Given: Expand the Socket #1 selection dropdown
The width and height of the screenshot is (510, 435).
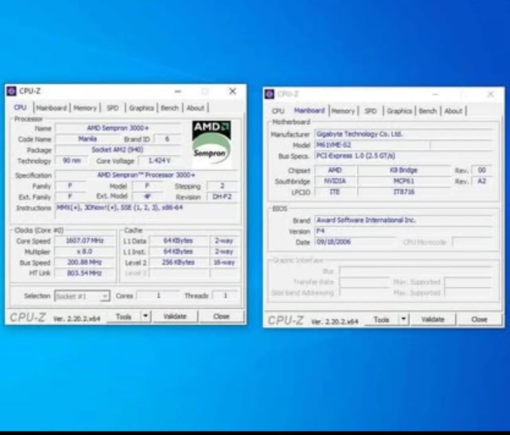Looking at the screenshot, I should tap(105, 296).
